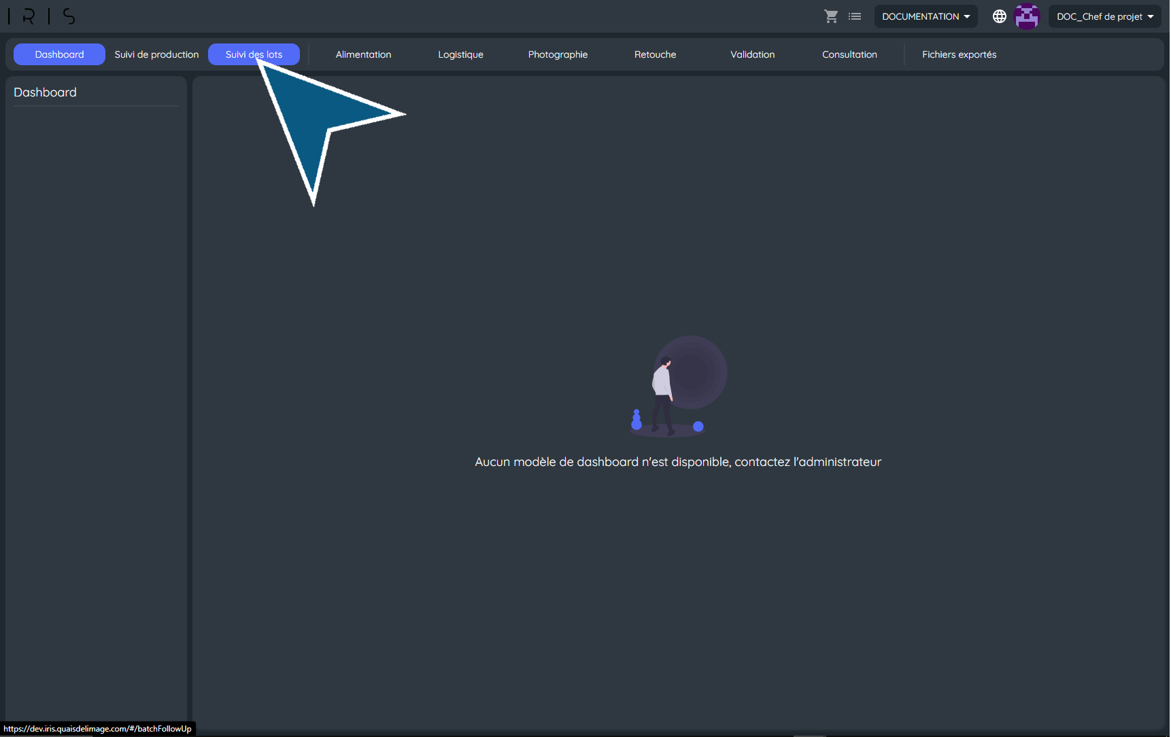Open the DOC_Chef de projet user menu
Viewport: 1171px width, 737px height.
pos(1104,16)
